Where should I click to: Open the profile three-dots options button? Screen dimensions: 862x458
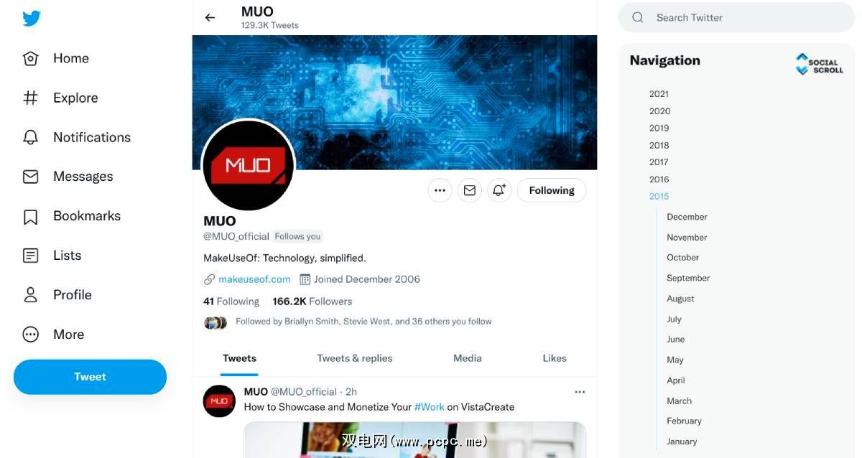point(440,190)
